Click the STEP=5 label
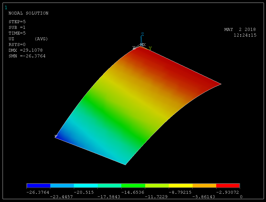 pyautogui.click(x=17, y=22)
